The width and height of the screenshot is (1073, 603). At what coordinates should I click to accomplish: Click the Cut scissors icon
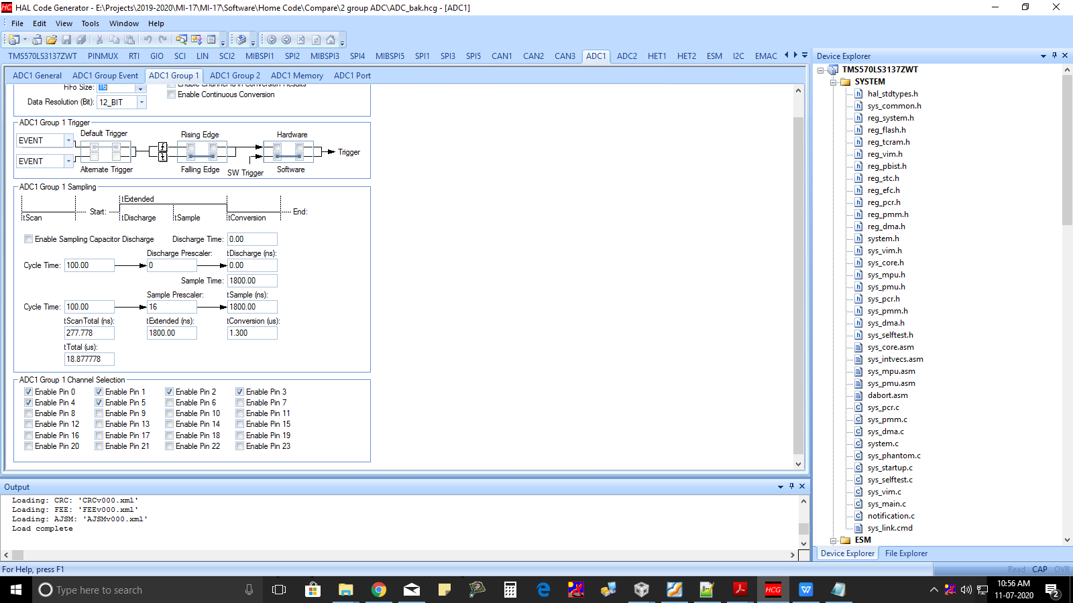tap(99, 40)
